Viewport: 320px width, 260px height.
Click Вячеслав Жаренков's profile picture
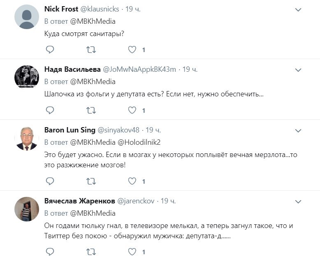click(x=26, y=209)
